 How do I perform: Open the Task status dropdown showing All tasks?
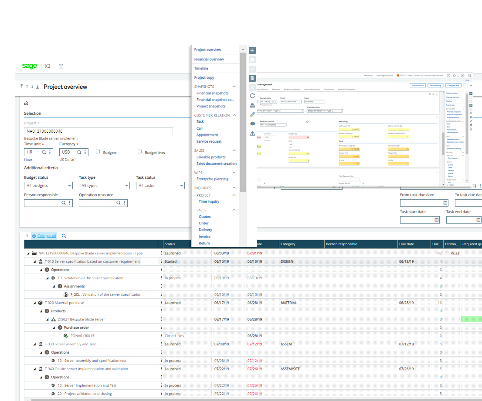(x=160, y=185)
